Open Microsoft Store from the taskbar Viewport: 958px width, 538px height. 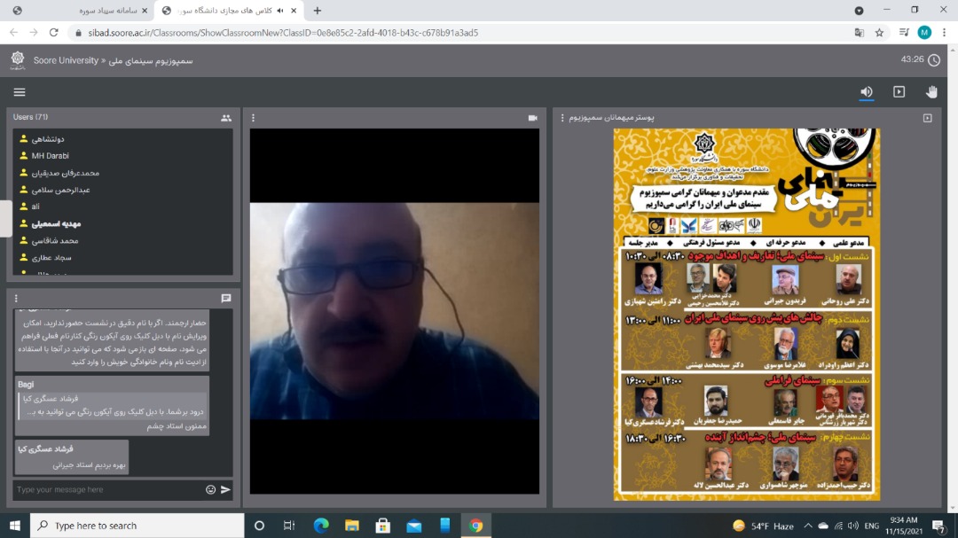383,526
